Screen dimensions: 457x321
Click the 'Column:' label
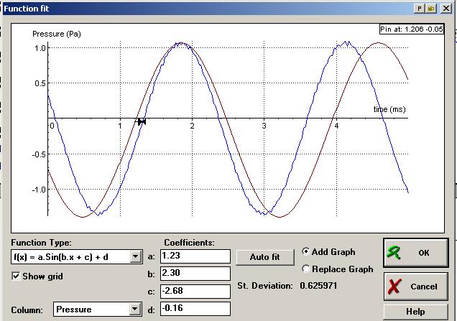pyautogui.click(x=27, y=310)
